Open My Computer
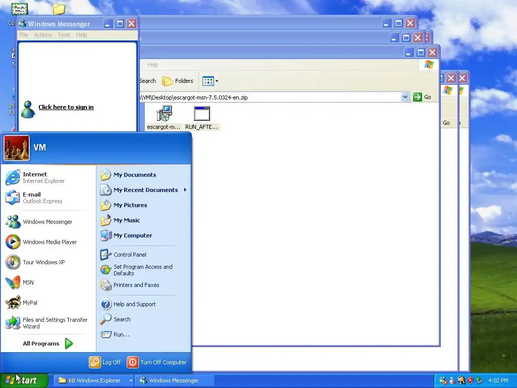Image resolution: width=517 pixels, height=388 pixels. pyautogui.click(x=144, y=235)
